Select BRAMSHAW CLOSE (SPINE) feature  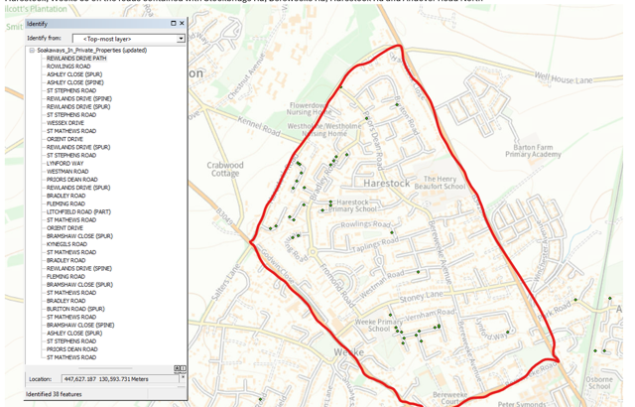point(80,326)
